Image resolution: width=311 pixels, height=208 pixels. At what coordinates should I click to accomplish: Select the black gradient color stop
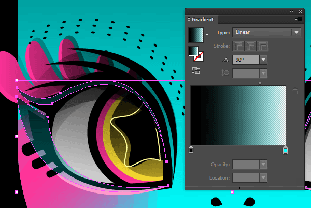click(191, 150)
